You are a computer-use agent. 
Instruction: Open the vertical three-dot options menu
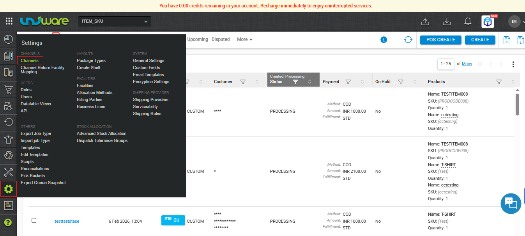tap(513, 64)
